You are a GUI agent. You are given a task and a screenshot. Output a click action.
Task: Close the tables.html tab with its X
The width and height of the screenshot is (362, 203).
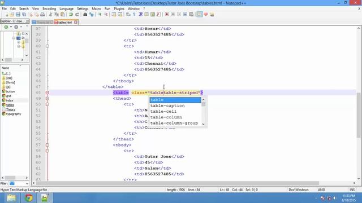[x=76, y=23]
